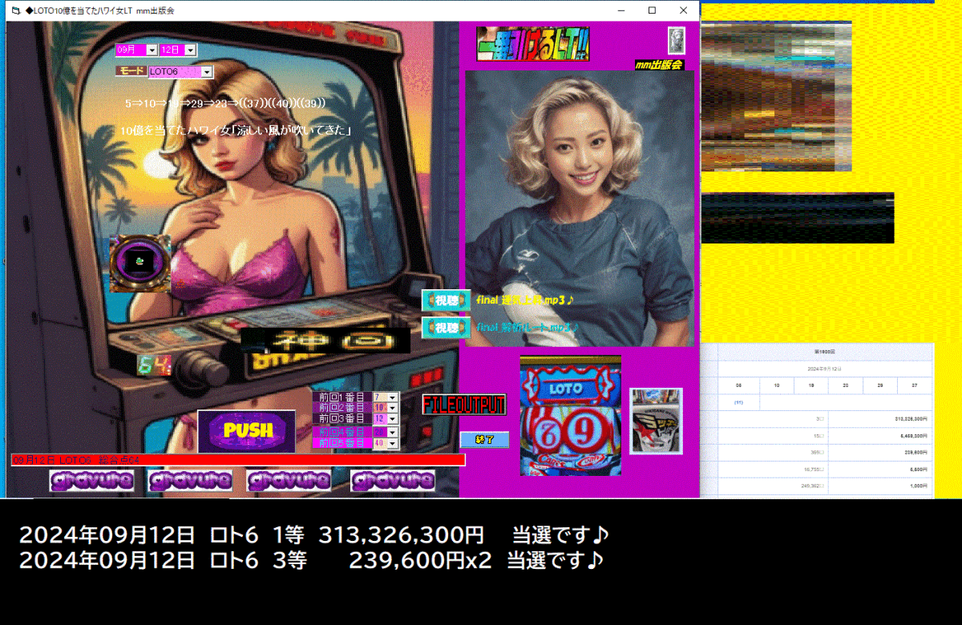This screenshot has height=625, width=962.
Task: Click the 前回3番目 label
Action: point(342,418)
